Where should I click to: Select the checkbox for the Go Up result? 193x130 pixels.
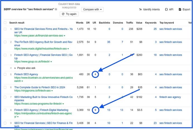5,55
